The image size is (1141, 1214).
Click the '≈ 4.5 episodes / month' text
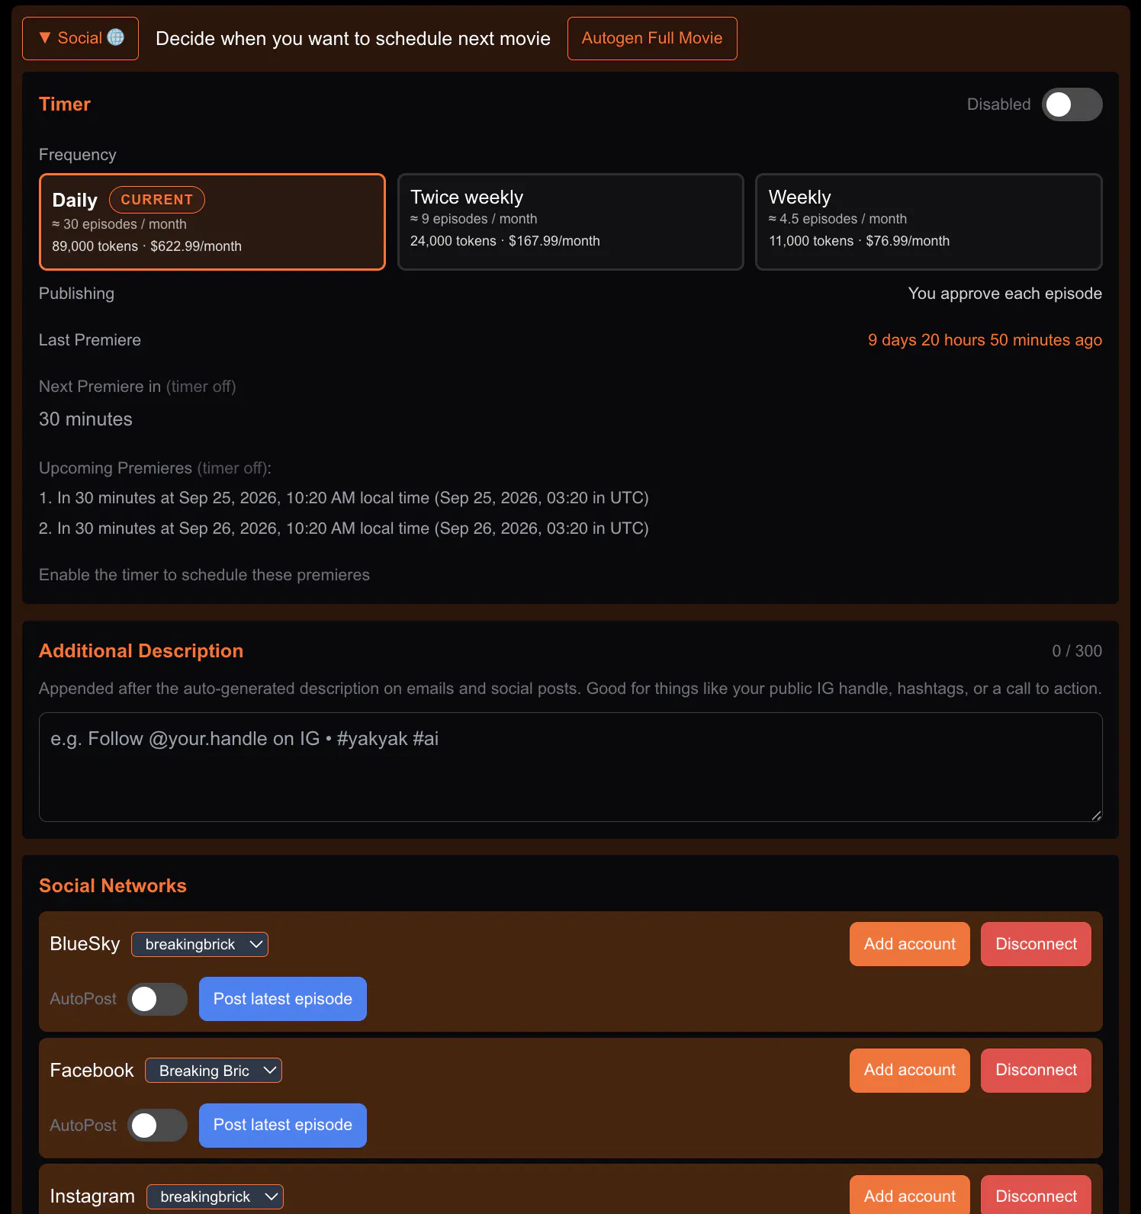coord(837,219)
